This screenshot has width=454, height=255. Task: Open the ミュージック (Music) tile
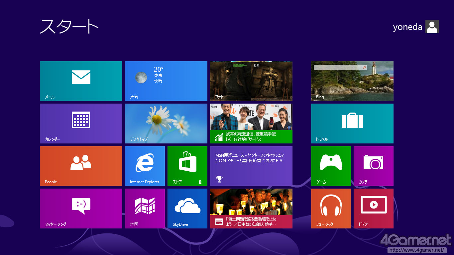click(331, 209)
